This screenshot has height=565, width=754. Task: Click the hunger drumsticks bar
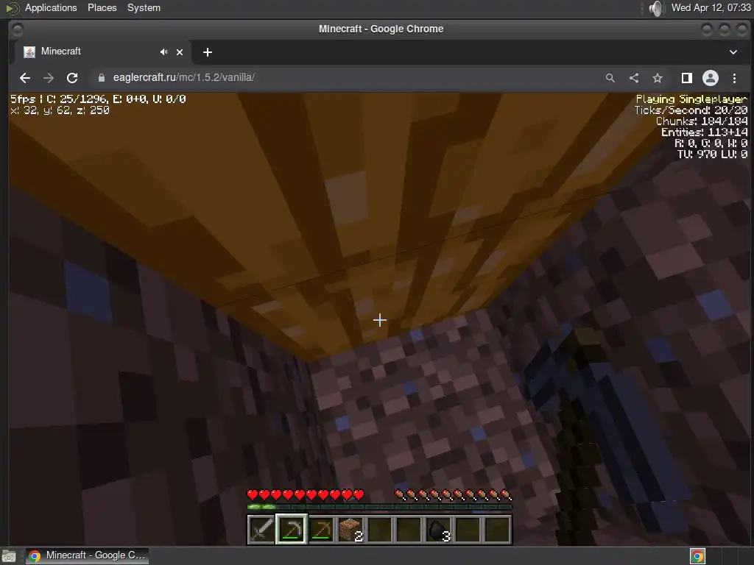(x=453, y=494)
